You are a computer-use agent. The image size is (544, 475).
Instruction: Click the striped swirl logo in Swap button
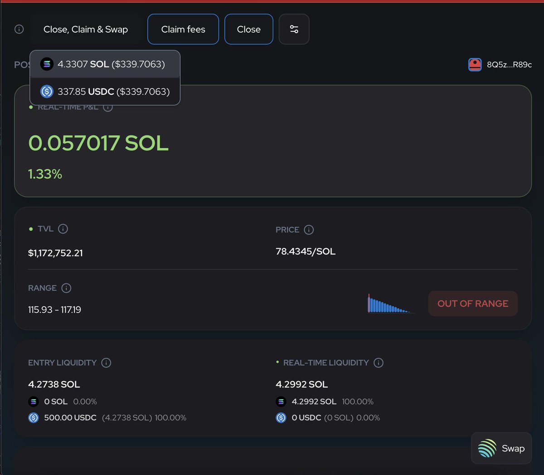(487, 448)
